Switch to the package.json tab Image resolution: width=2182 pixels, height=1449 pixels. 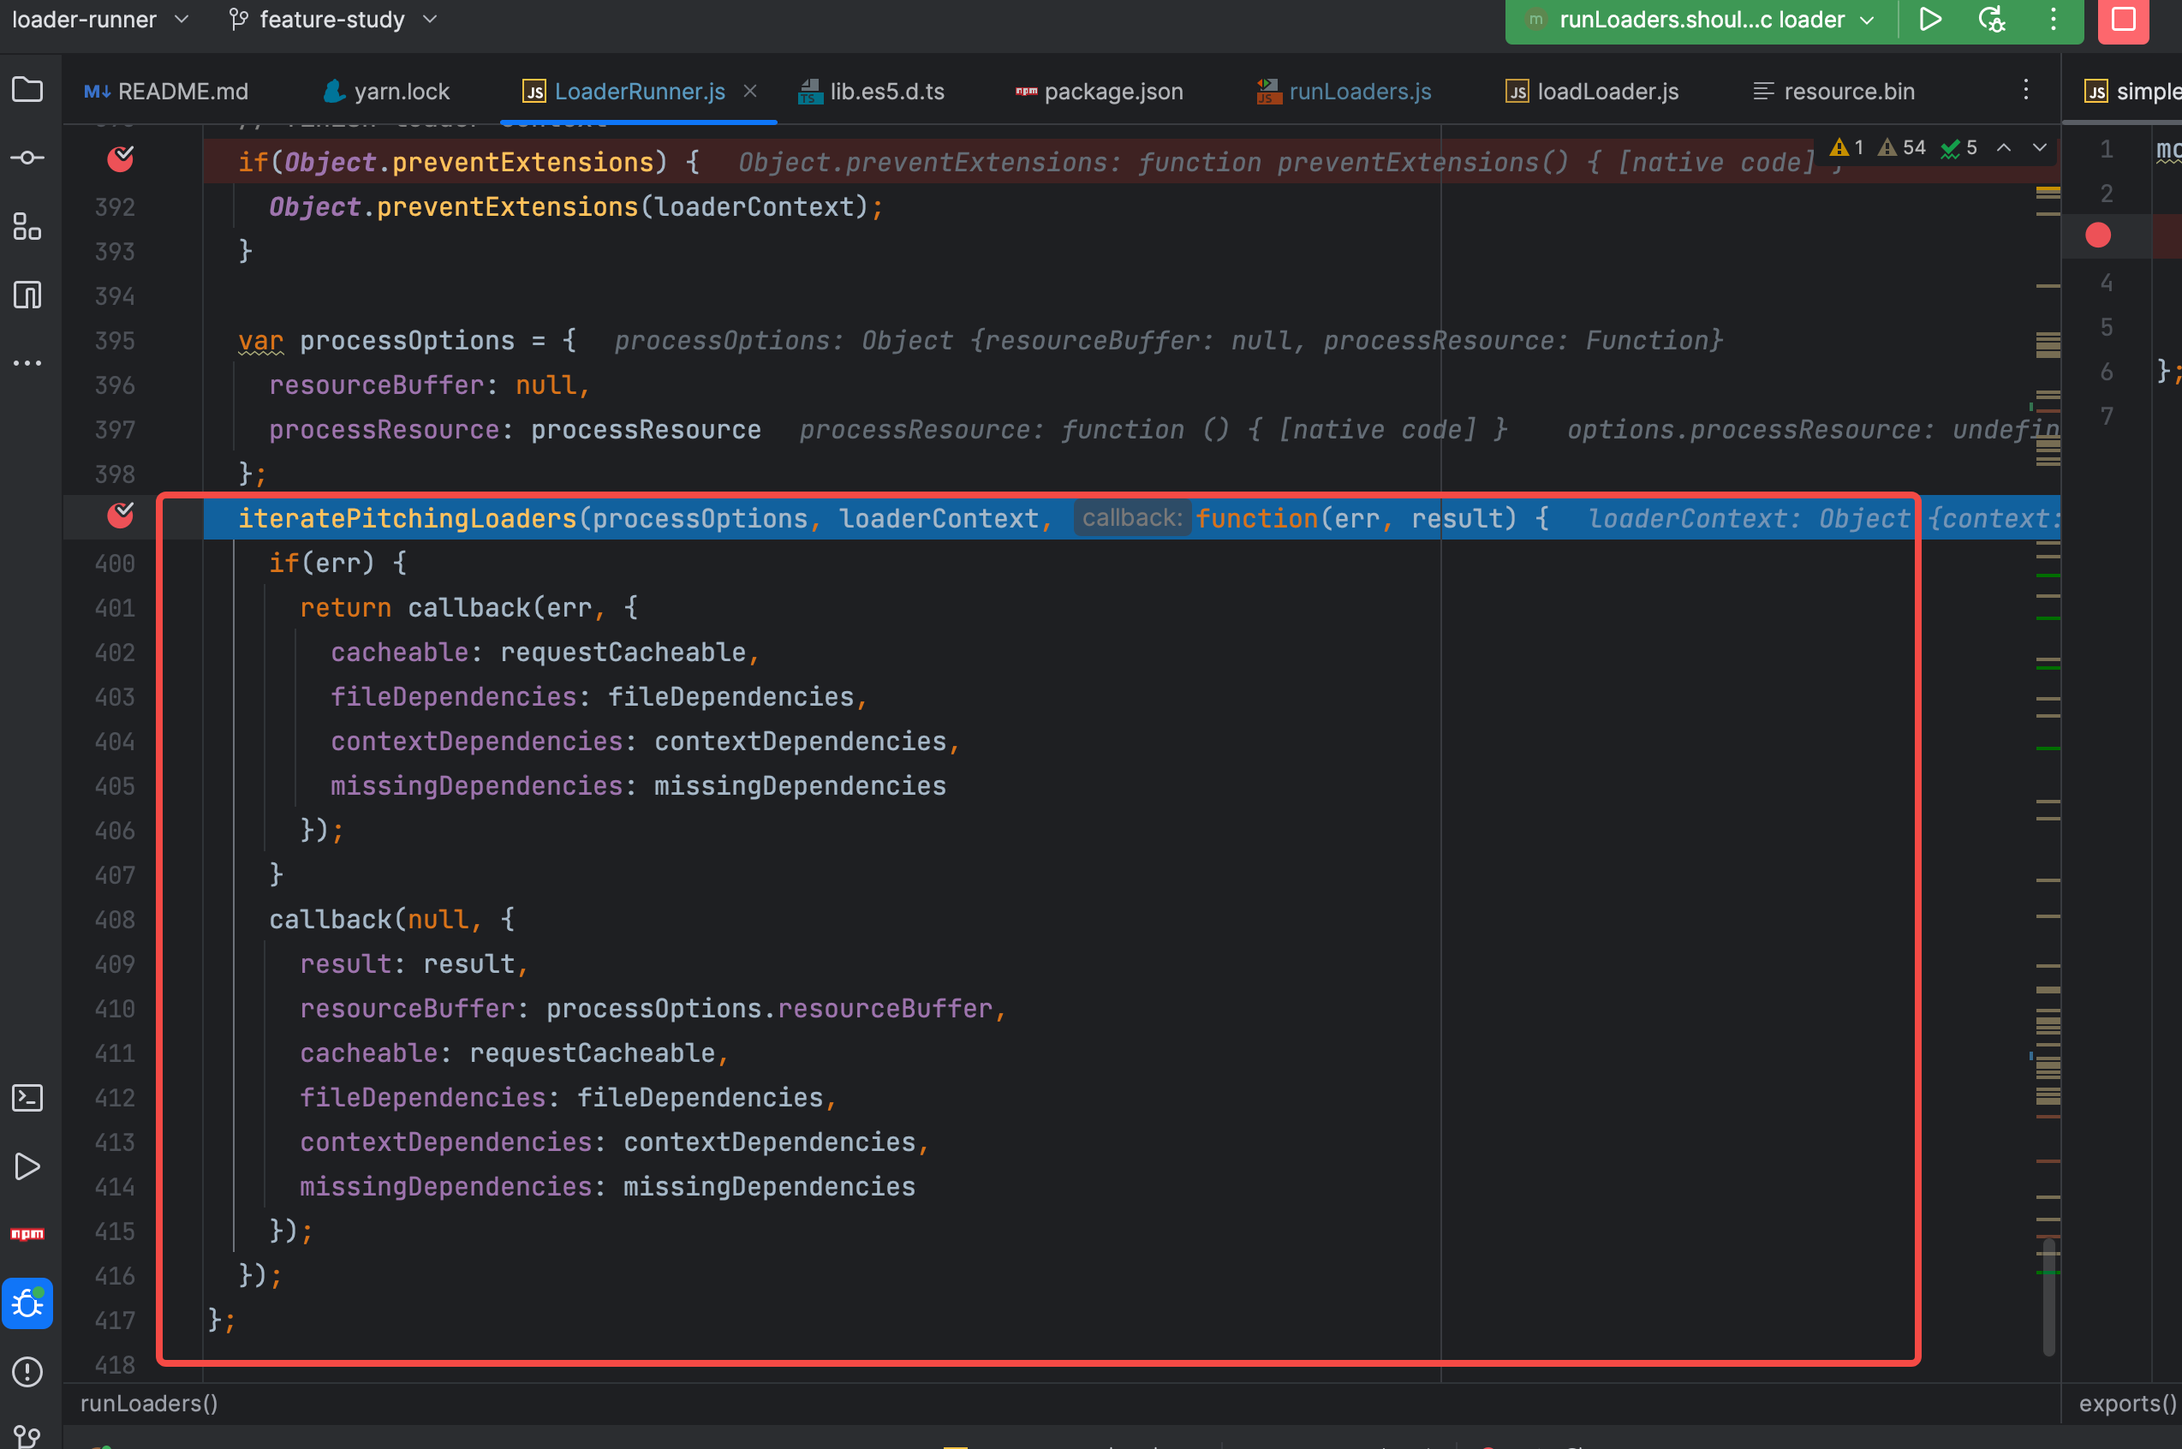1112,92
